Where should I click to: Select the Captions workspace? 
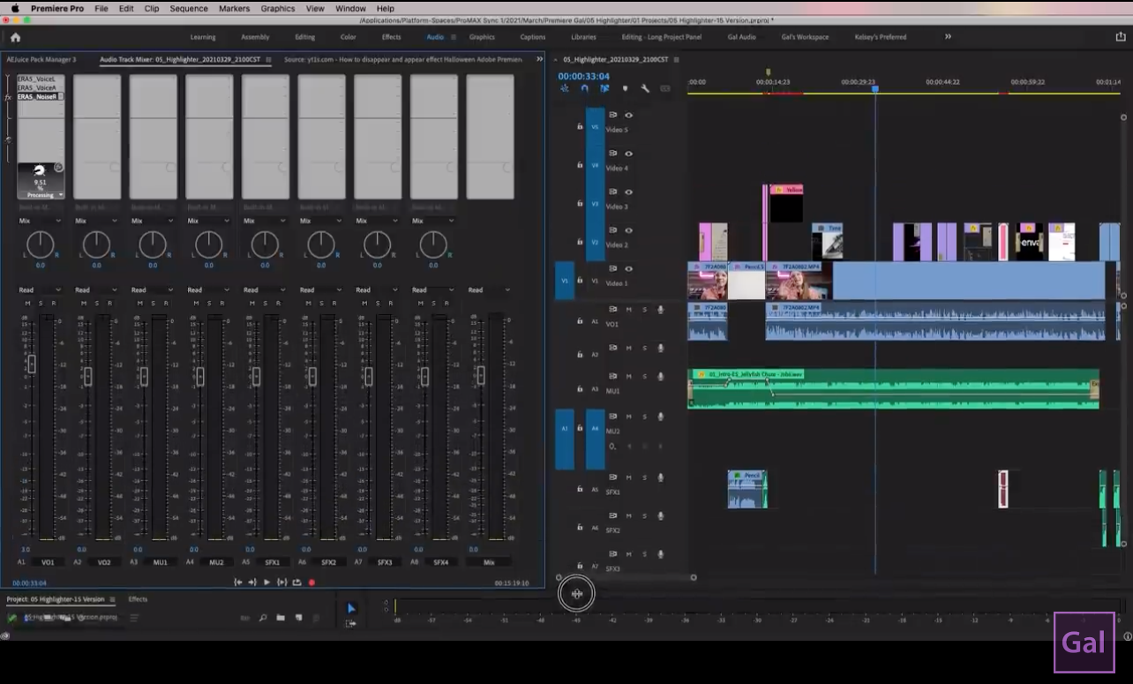pyautogui.click(x=532, y=37)
